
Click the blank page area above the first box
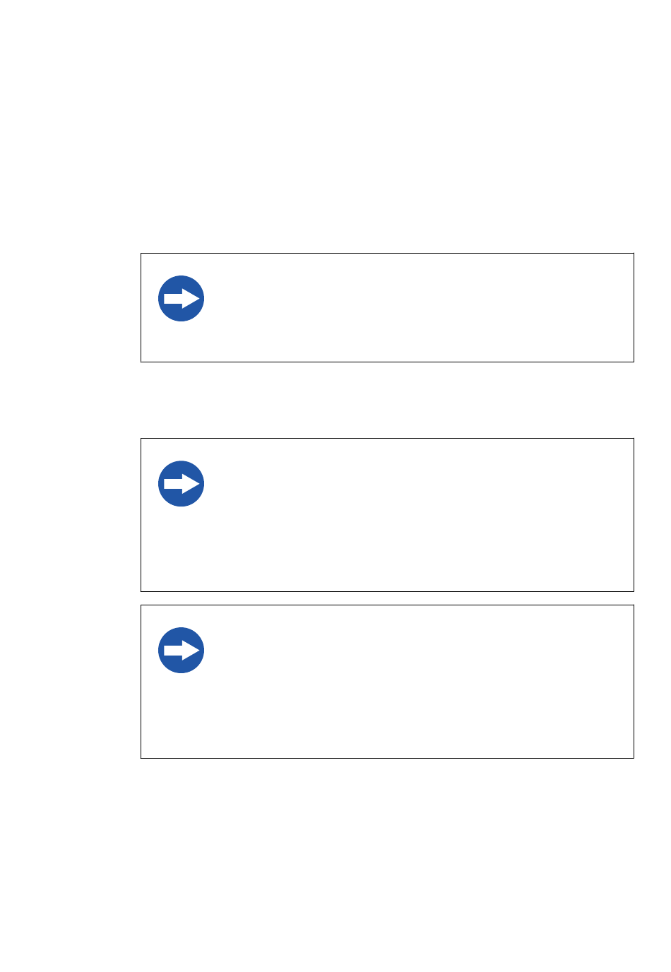click(x=387, y=141)
